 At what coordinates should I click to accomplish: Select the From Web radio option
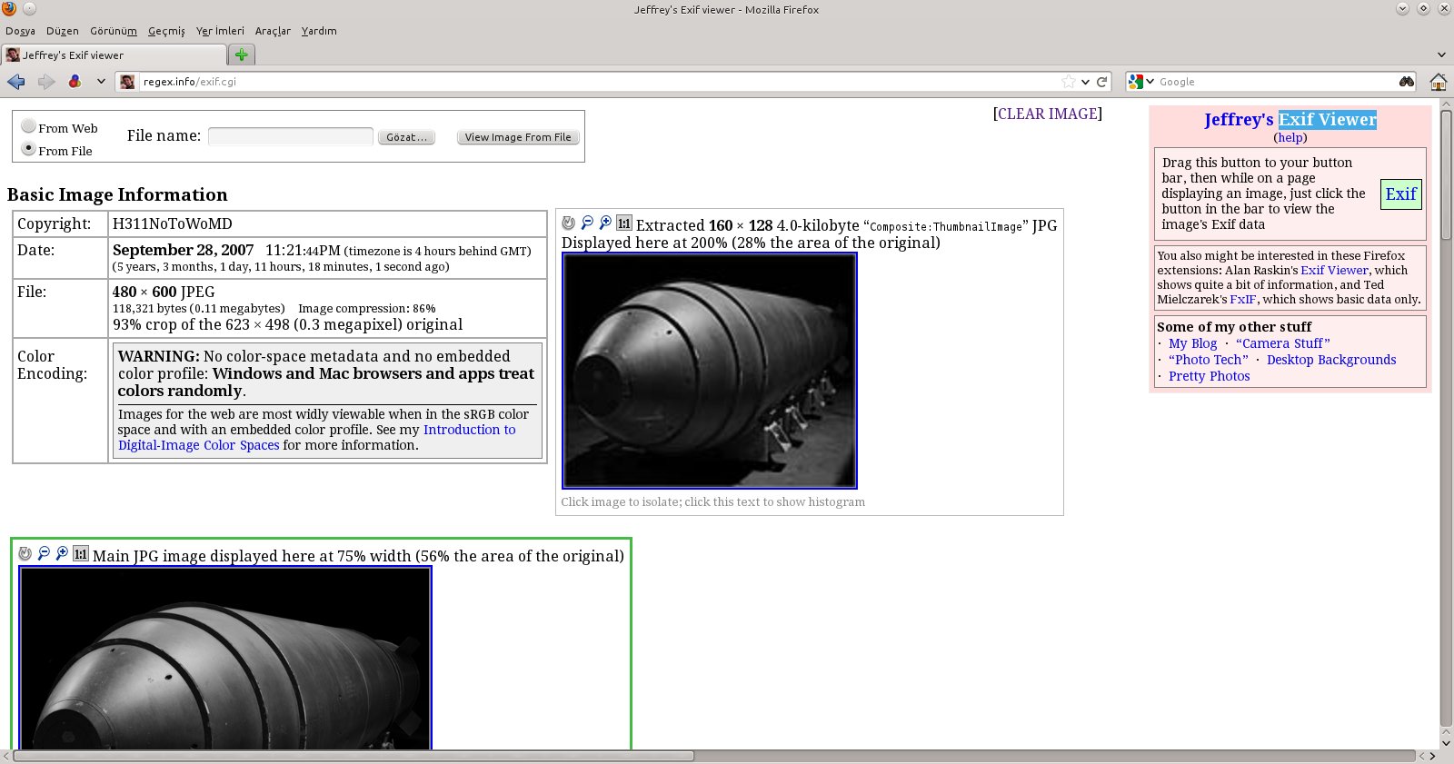coord(29,126)
